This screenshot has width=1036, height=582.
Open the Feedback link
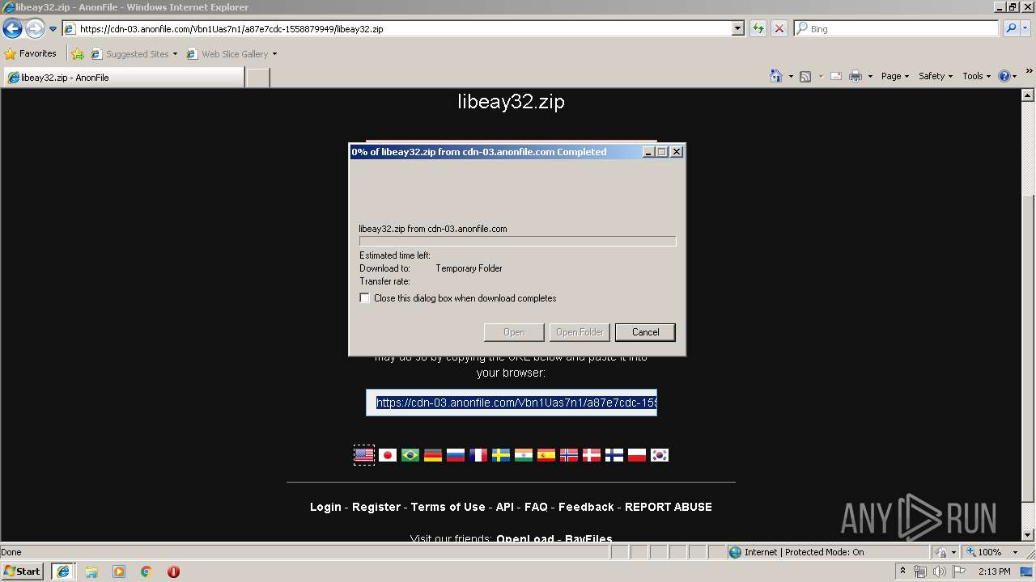point(586,507)
